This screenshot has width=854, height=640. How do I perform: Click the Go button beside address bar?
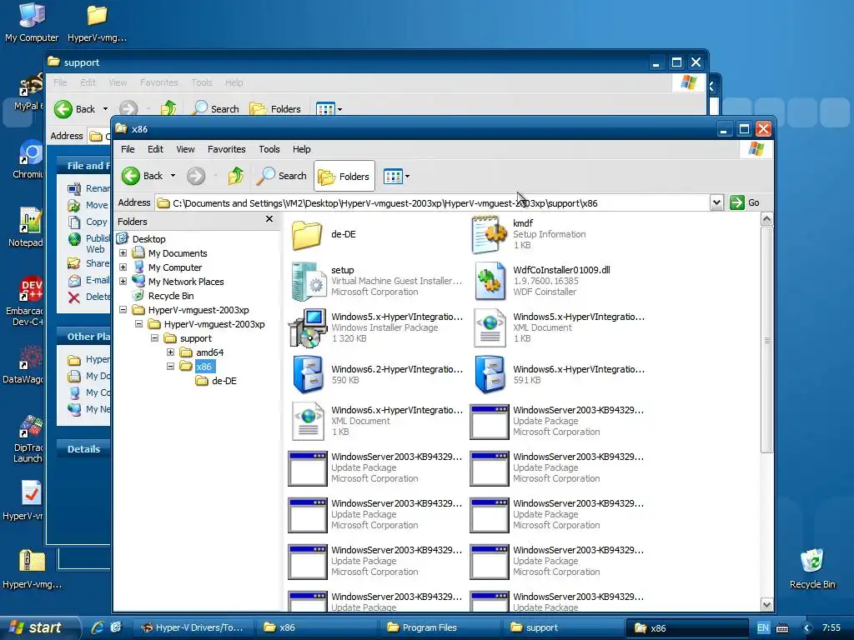click(745, 202)
